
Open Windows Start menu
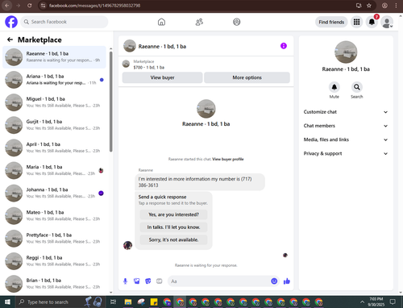coord(7,302)
